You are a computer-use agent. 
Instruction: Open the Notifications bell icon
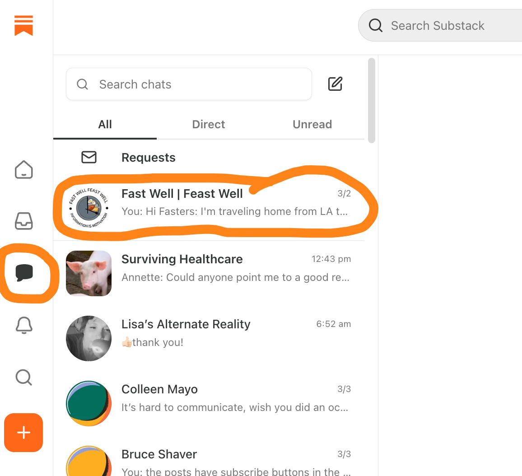(24, 325)
